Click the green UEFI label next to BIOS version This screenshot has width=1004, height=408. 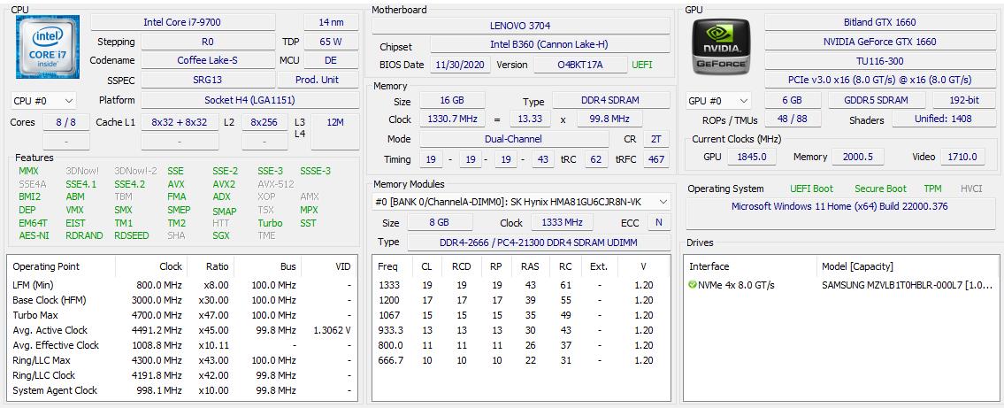click(x=643, y=65)
